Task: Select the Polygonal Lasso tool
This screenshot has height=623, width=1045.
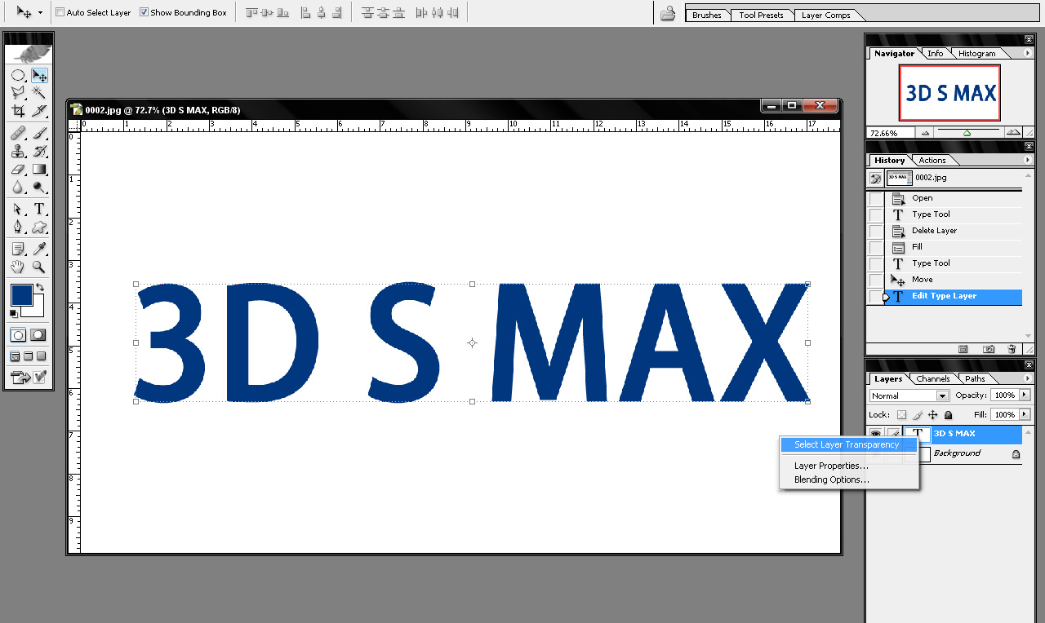Action: coord(18,93)
